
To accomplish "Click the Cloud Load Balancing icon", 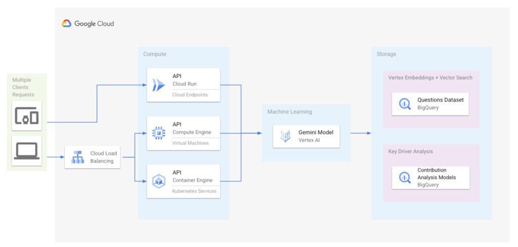I will (x=77, y=157).
